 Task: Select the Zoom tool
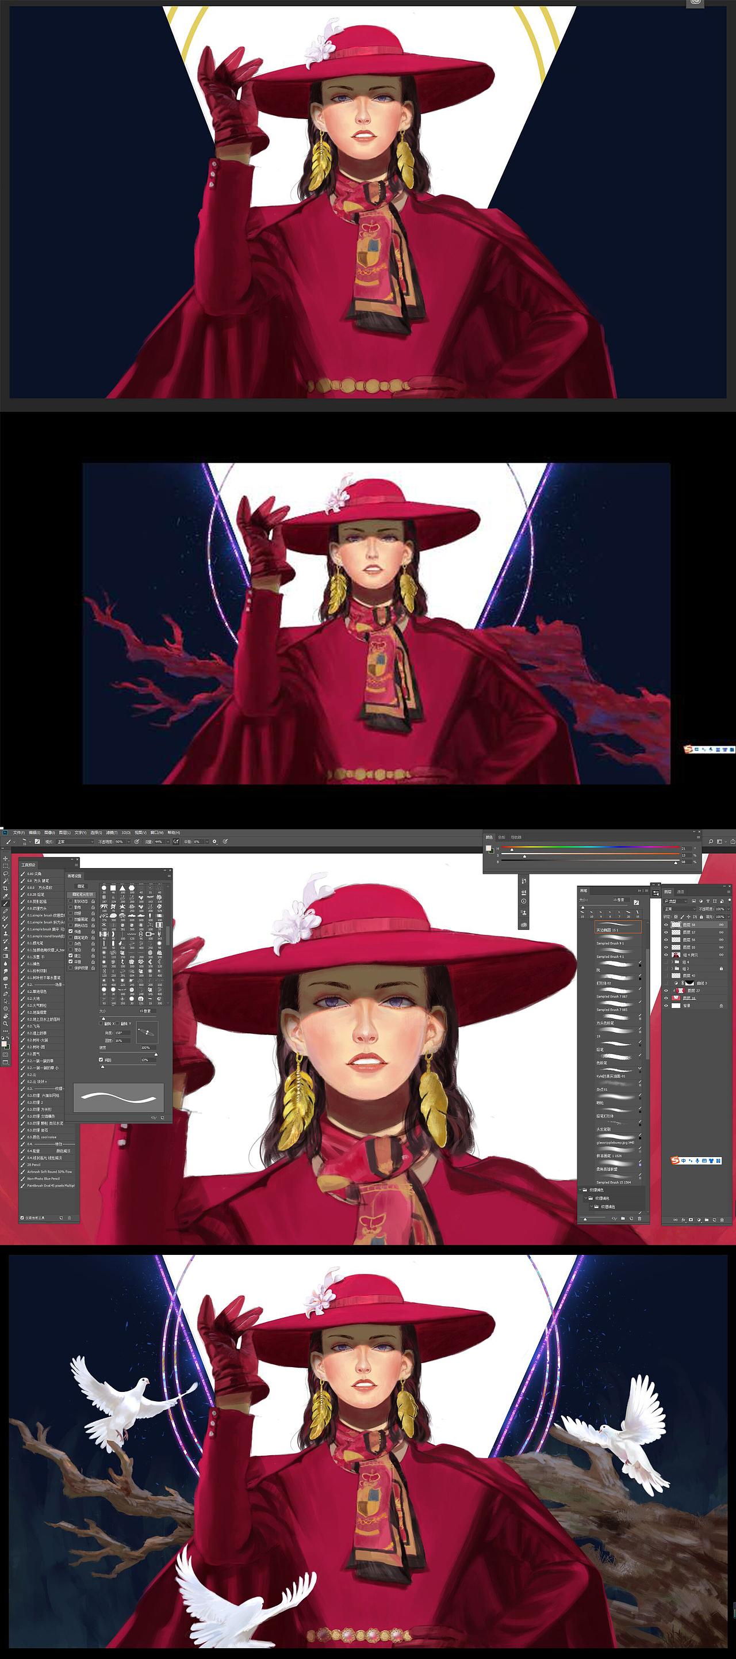point(5,1024)
